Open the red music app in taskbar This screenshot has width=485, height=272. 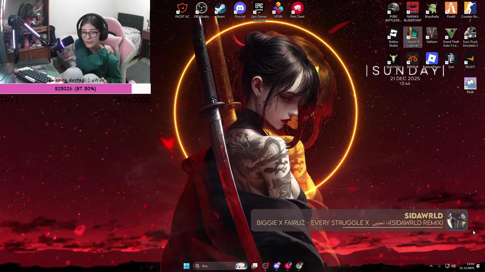tap(288, 266)
